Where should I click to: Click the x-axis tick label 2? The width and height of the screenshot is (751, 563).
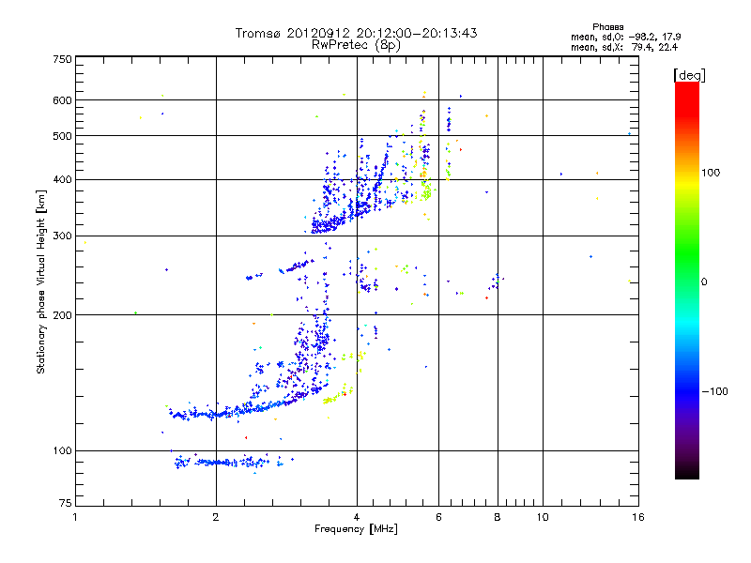pos(216,517)
